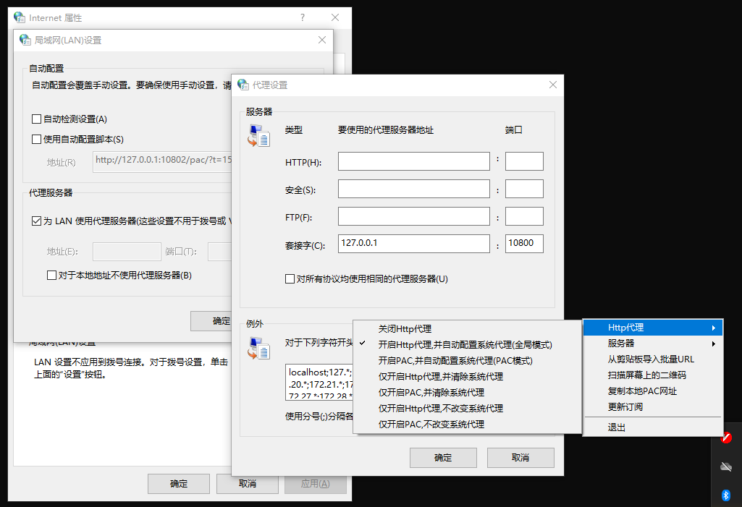742x507 pixels.
Task: Click the Bluetooth icon in the system tray
Action: click(725, 495)
